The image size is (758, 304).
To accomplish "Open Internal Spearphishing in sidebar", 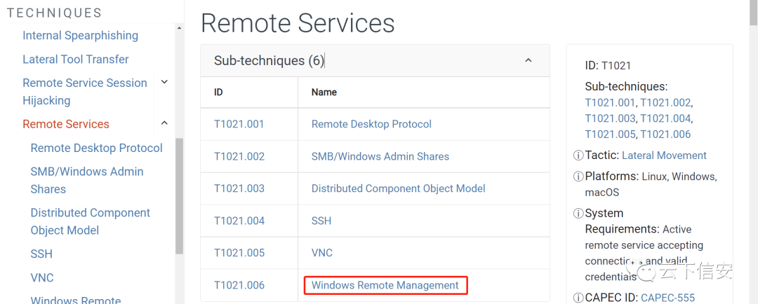I will click(x=80, y=36).
